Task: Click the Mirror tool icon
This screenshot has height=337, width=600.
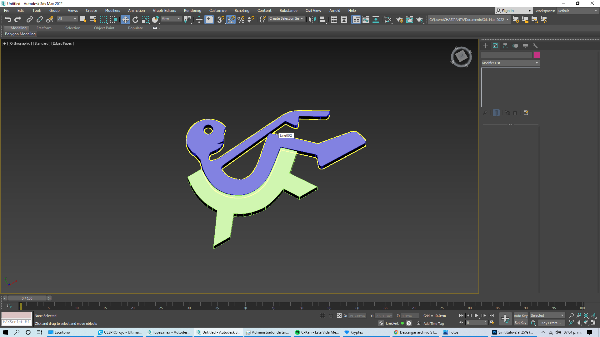Action: click(312, 20)
